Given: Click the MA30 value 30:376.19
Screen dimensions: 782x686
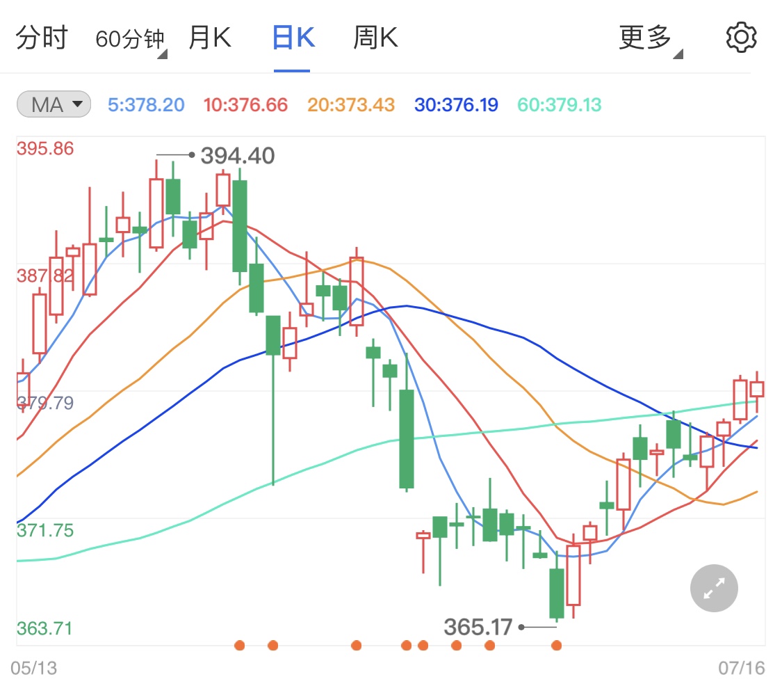Looking at the screenshot, I should pyautogui.click(x=456, y=105).
